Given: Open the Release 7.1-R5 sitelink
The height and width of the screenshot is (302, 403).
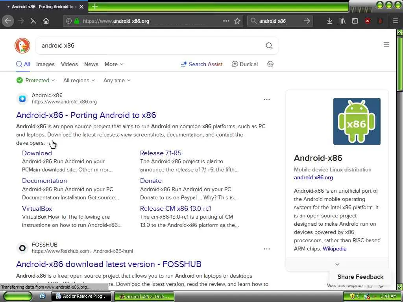Looking at the screenshot, I should click(x=161, y=153).
